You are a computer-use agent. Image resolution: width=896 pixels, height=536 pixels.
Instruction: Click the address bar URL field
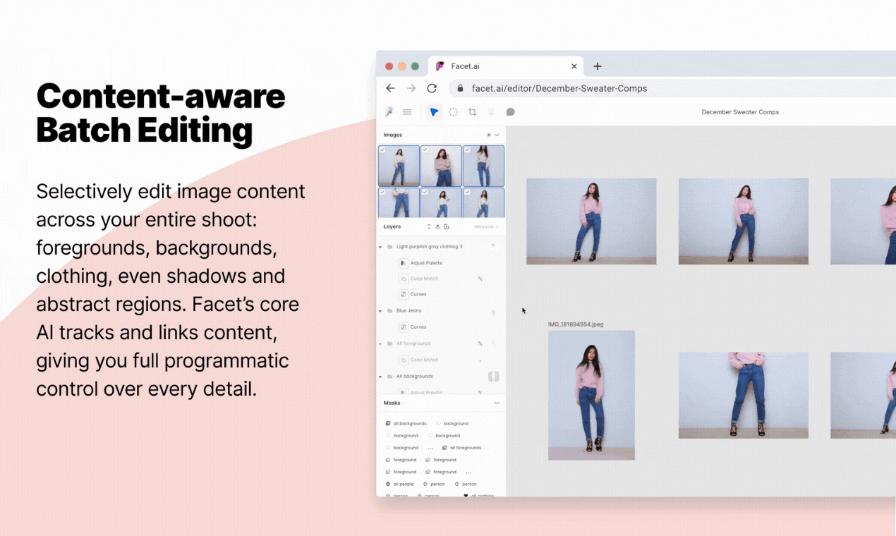click(670, 89)
